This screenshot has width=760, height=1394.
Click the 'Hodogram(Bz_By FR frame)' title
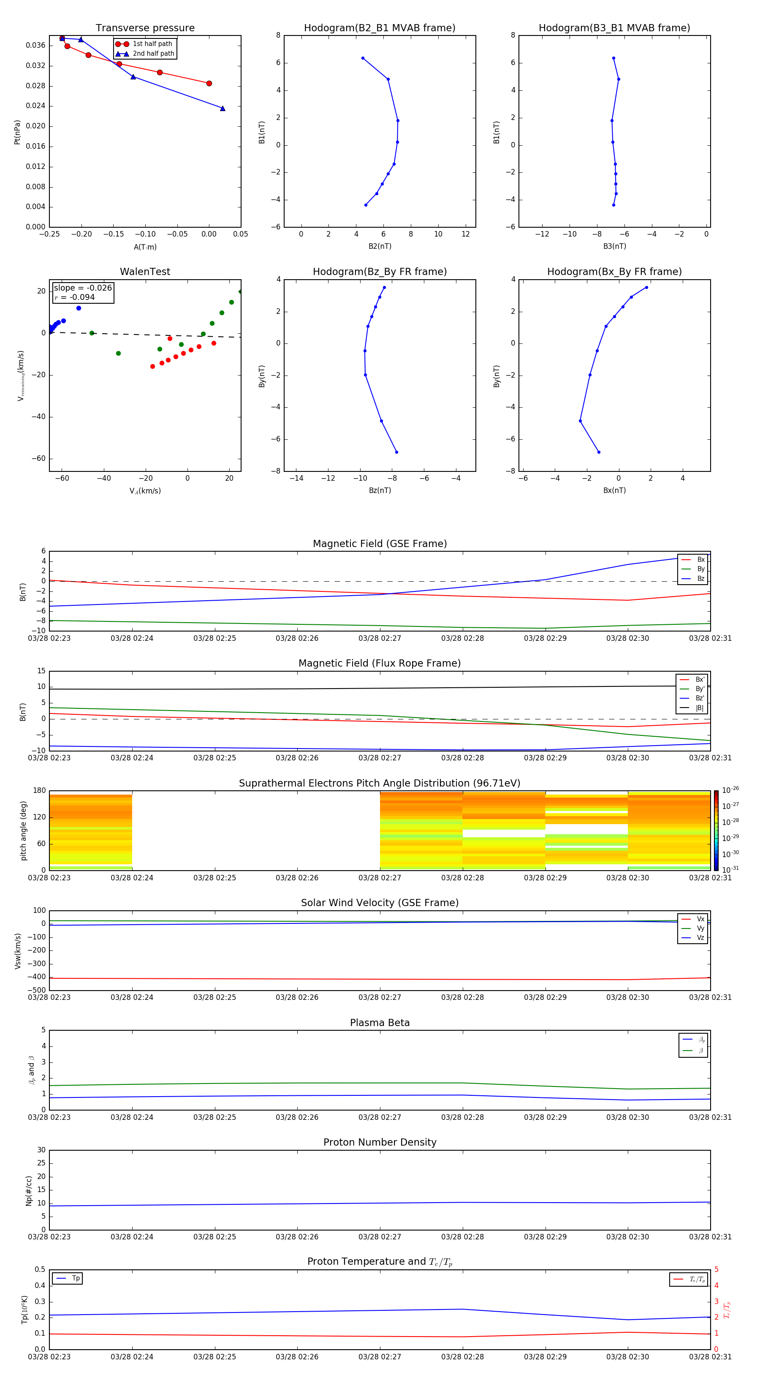click(380, 272)
